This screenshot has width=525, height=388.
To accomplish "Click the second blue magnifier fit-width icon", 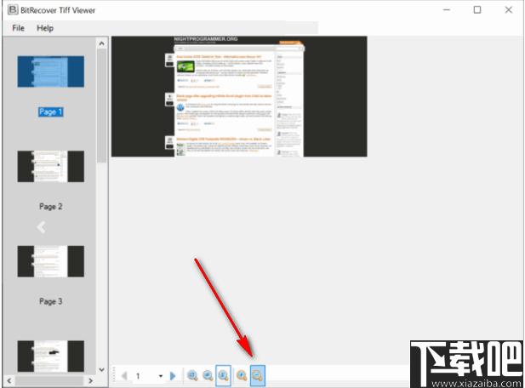I will tap(208, 375).
